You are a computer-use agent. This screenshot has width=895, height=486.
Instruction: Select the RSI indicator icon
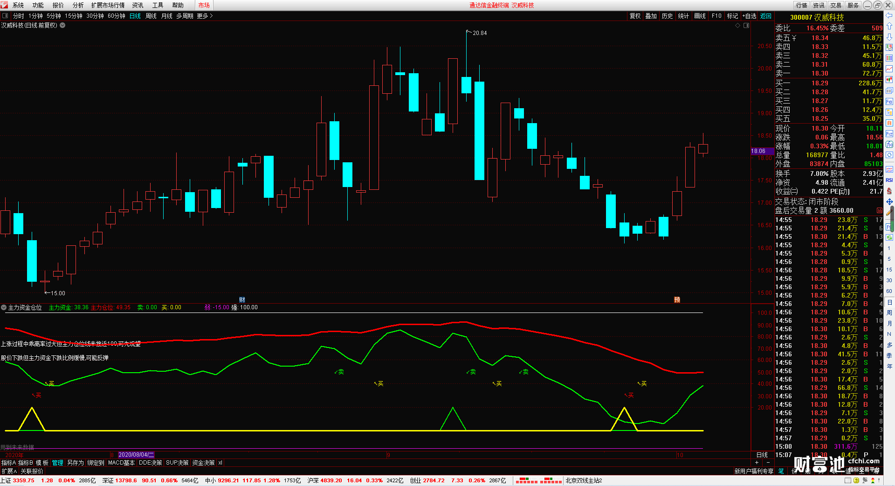[x=889, y=180]
